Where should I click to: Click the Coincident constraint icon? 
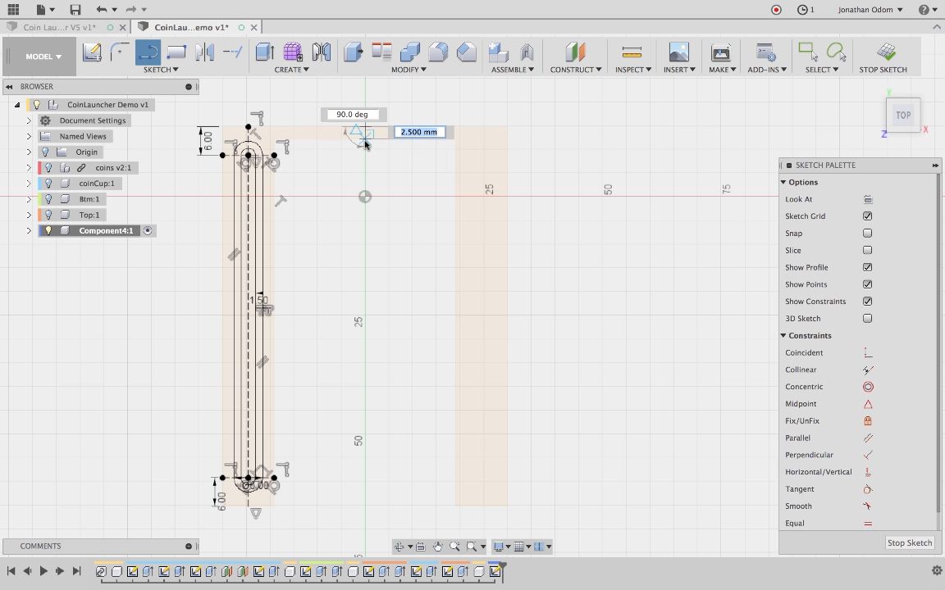(867, 352)
